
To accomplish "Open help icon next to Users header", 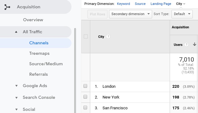I will click(186, 45).
